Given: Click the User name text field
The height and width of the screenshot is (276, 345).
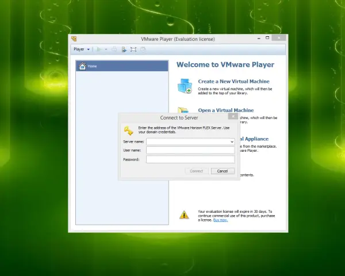Looking at the screenshot, I should [190, 150].
